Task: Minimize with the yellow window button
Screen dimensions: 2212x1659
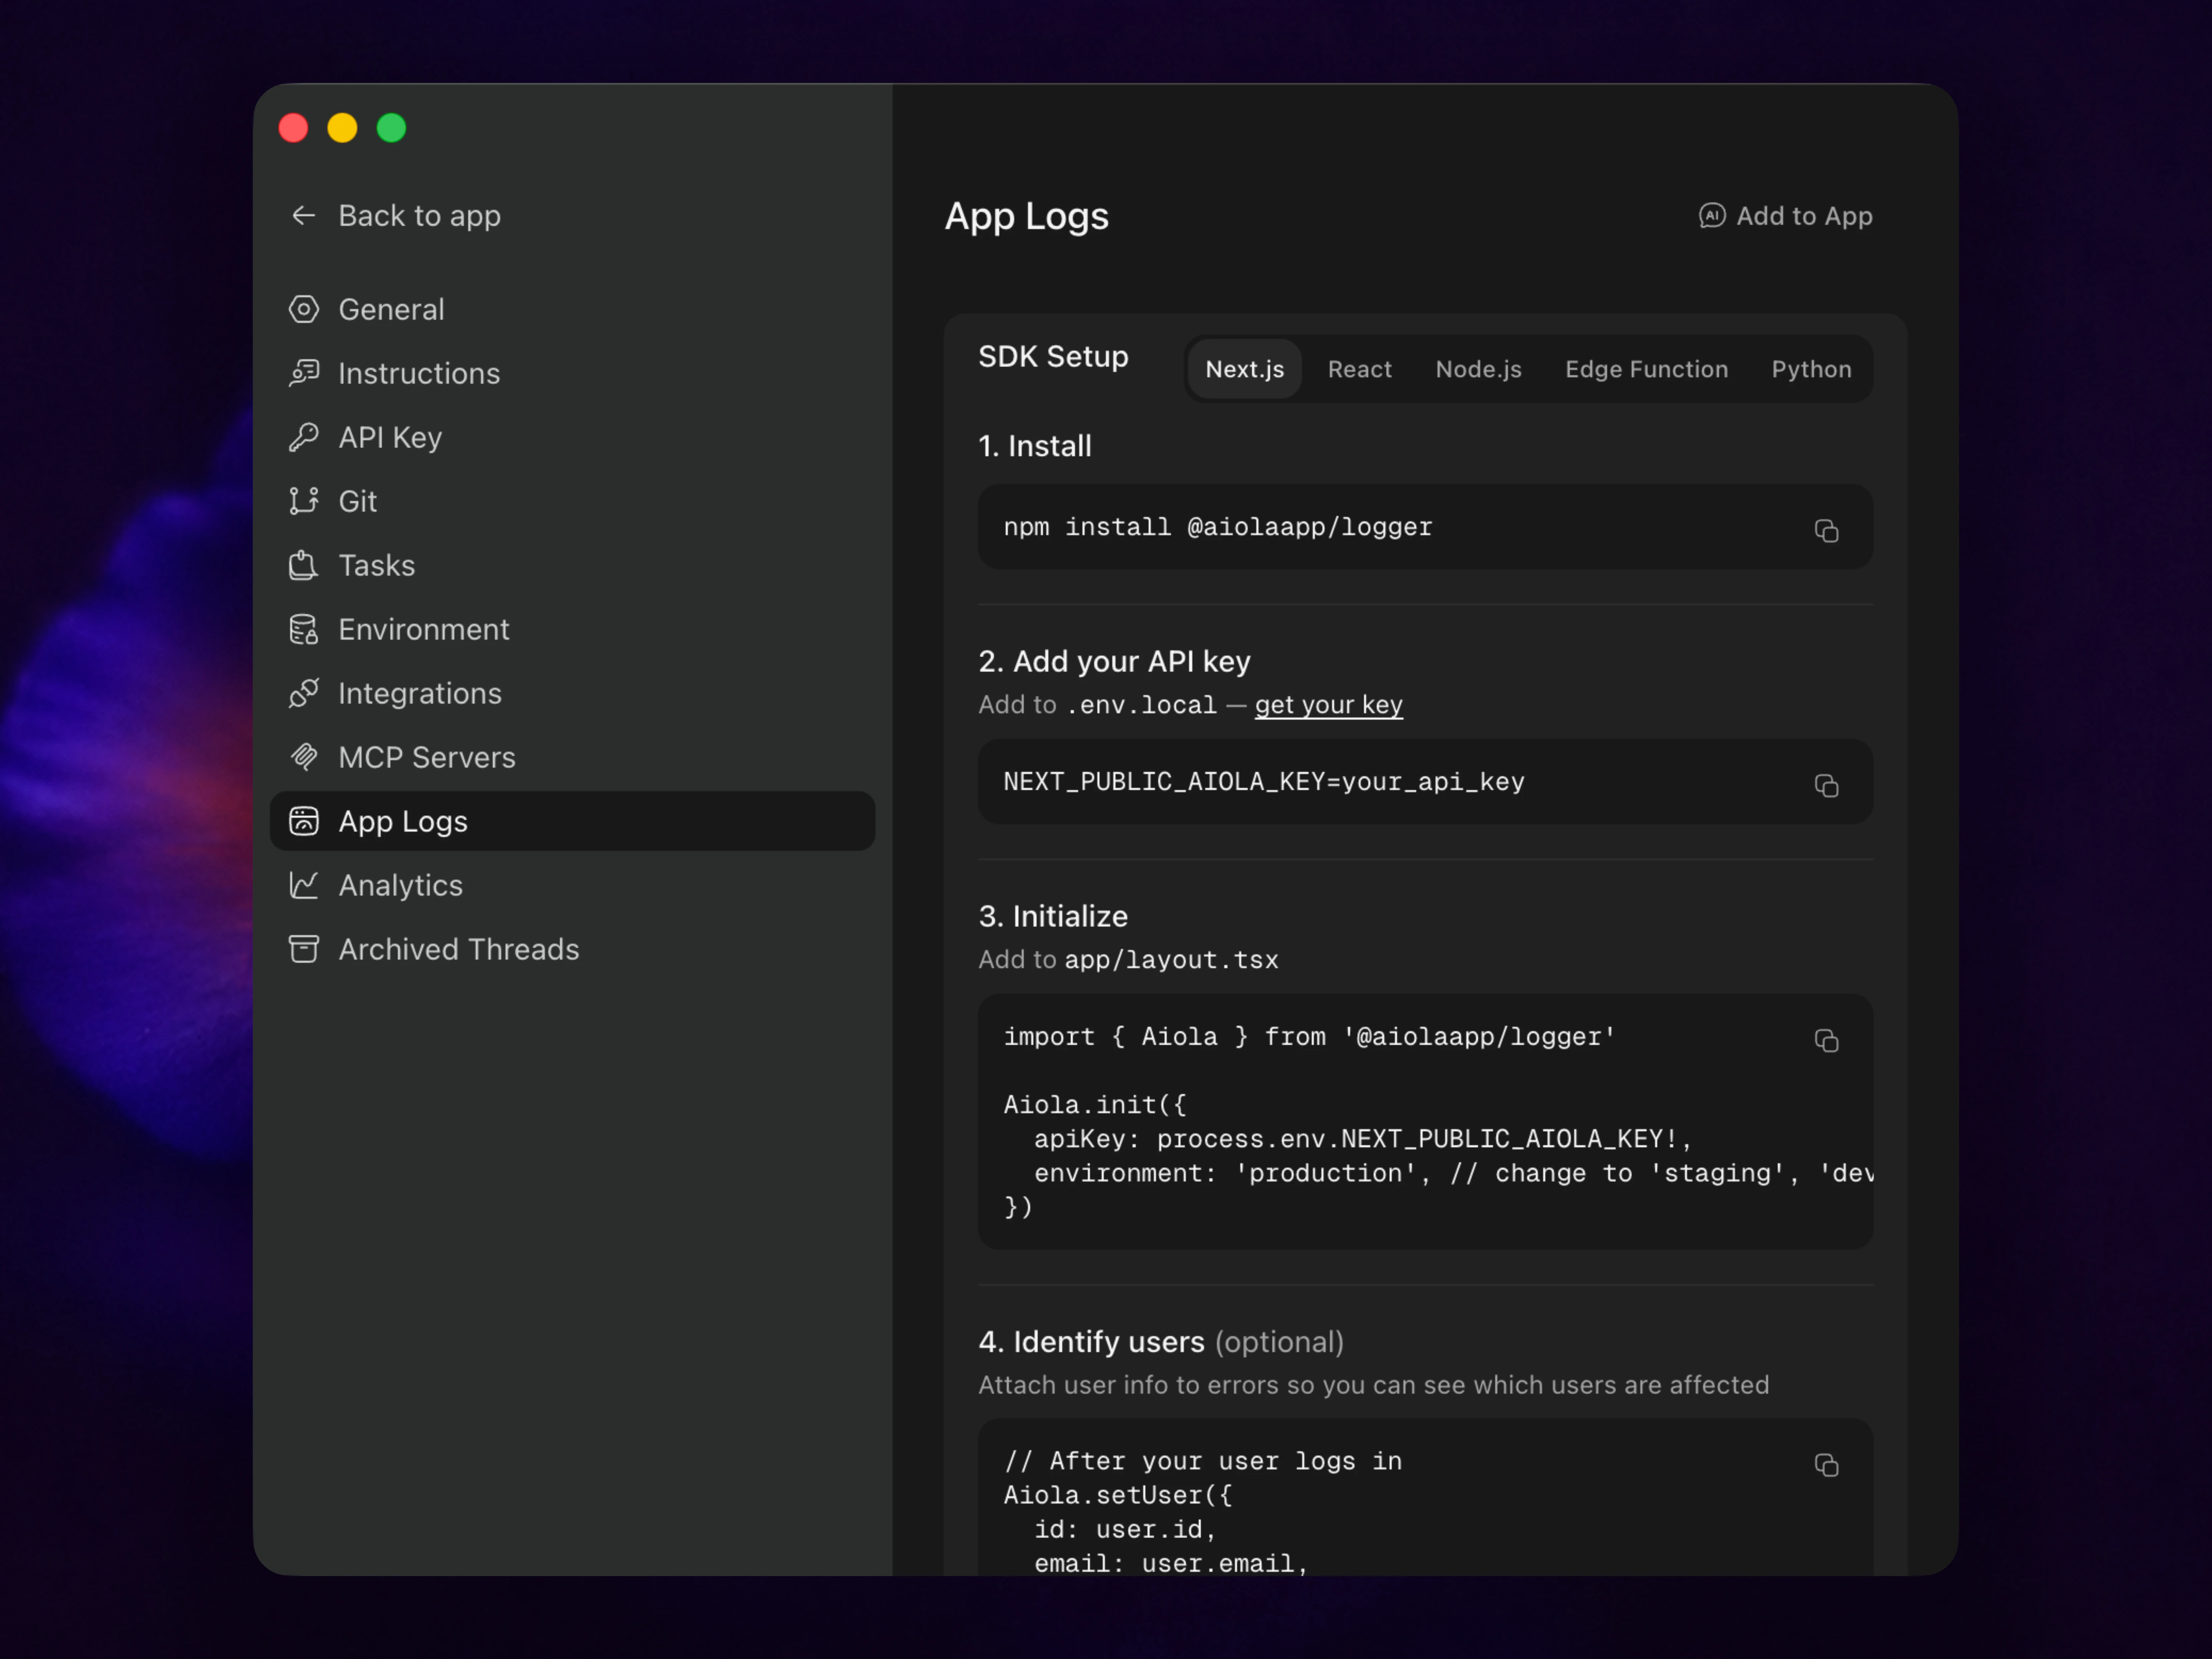Action: [342, 128]
